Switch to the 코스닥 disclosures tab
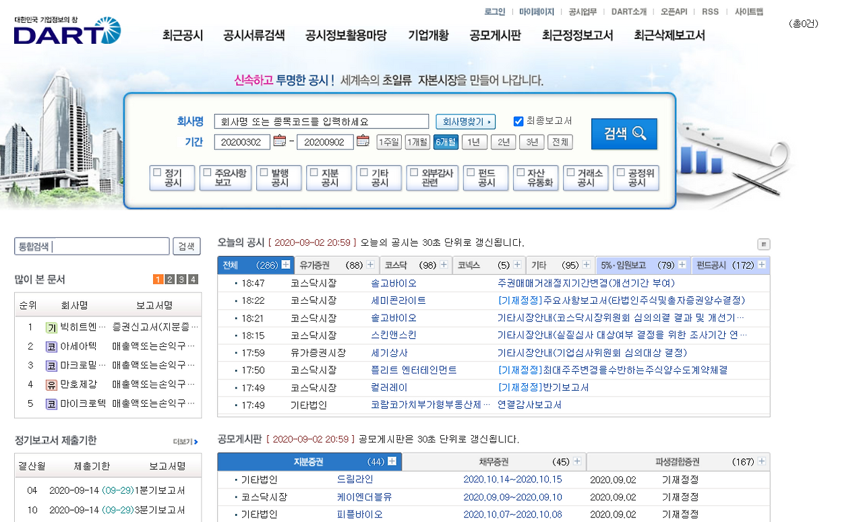 pos(415,265)
